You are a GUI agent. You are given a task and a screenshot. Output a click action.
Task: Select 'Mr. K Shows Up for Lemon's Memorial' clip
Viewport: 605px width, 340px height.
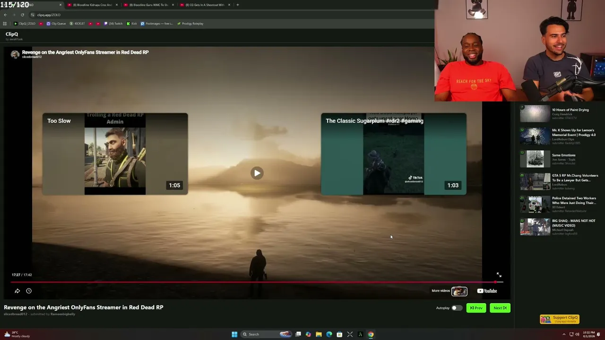pyautogui.click(x=560, y=136)
